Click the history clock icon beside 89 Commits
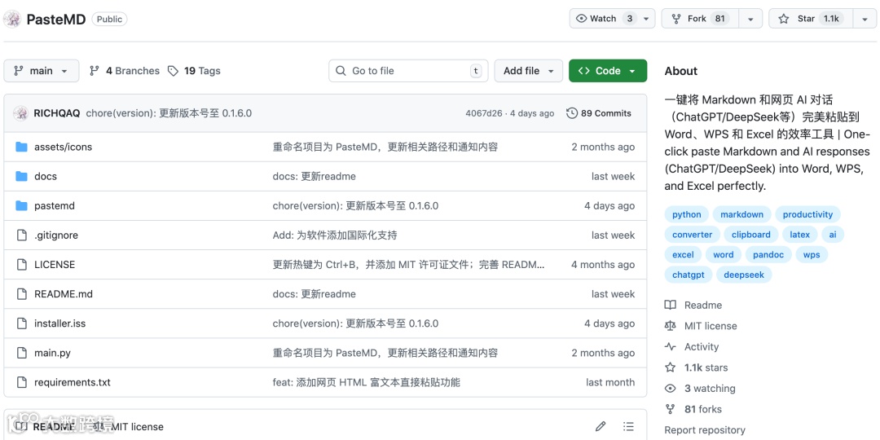The image size is (880, 440). pos(571,113)
